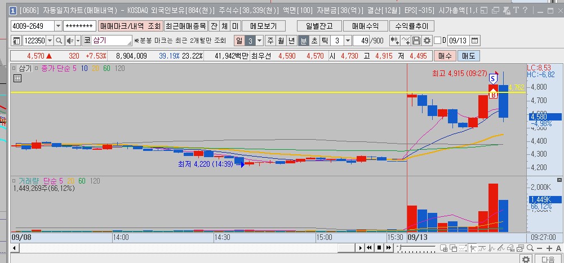Open gear settings next to 다음 button
This screenshot has width=564, height=263.
click(x=526, y=260)
